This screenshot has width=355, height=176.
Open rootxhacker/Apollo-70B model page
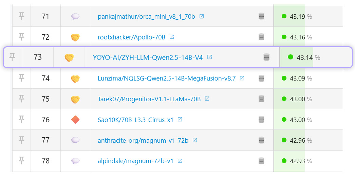point(131,37)
